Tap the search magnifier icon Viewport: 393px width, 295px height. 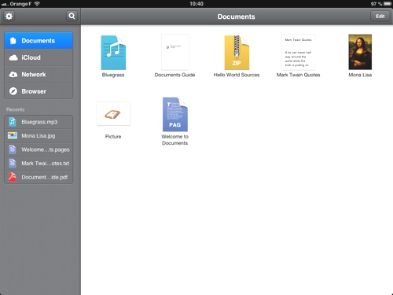[72, 17]
